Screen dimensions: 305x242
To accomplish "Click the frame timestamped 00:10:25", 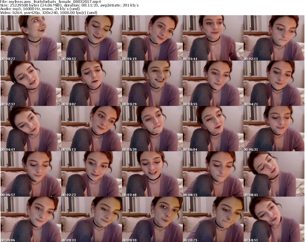I will [x=213, y=219].
